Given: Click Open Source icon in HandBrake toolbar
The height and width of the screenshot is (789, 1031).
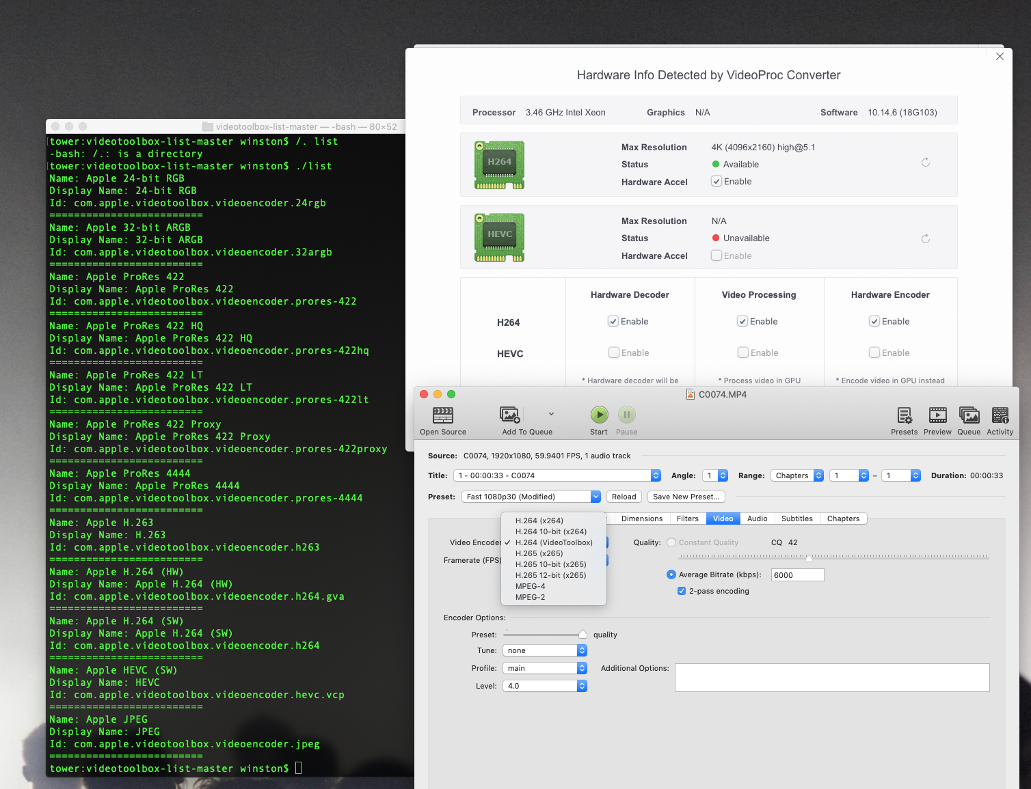Looking at the screenshot, I should [443, 415].
